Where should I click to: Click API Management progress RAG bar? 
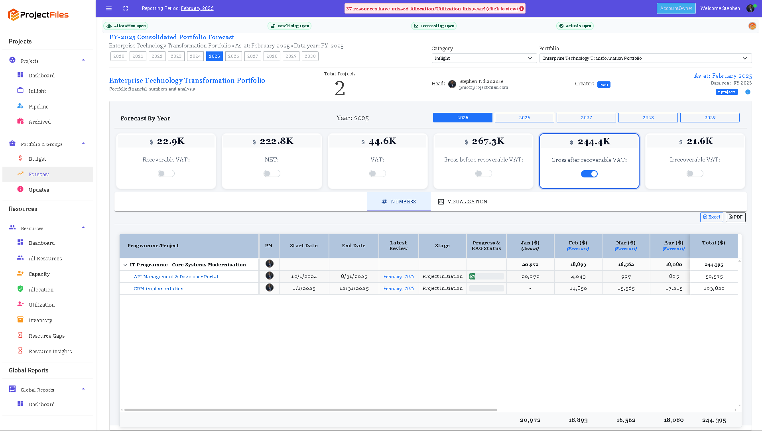(486, 276)
